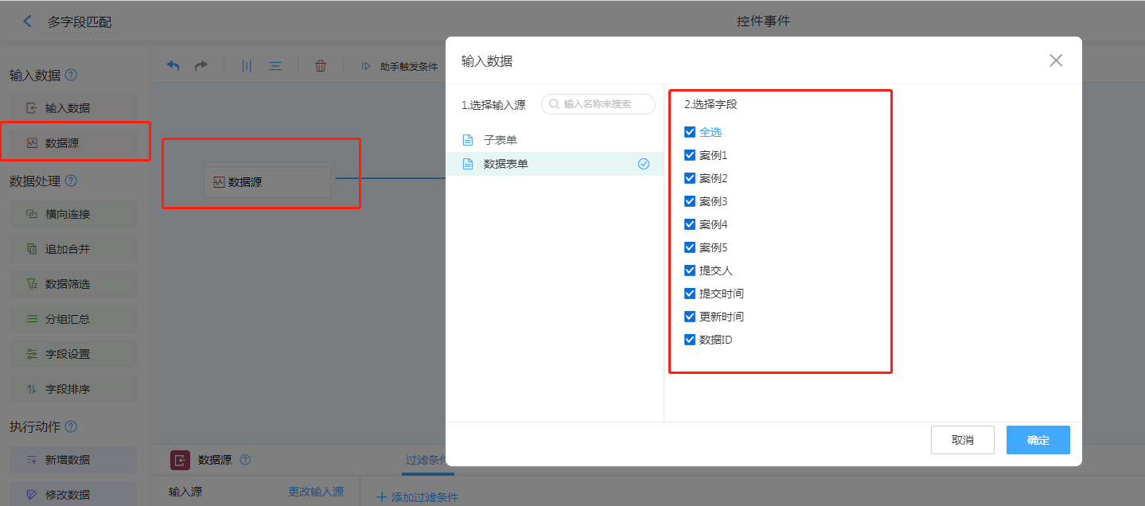This screenshot has height=506, width=1145.
Task: Click help icon next to 输入数据 heading
Action: 72,76
